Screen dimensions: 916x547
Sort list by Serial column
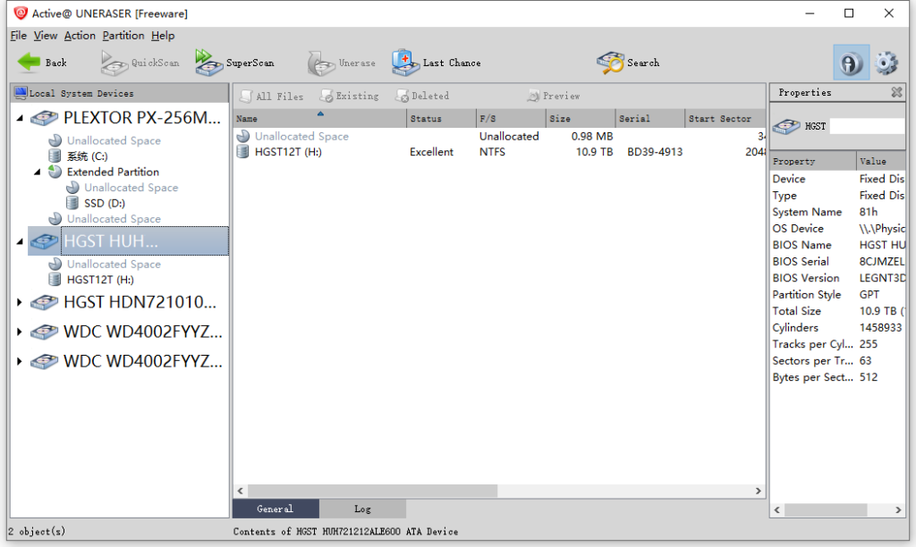click(x=649, y=119)
